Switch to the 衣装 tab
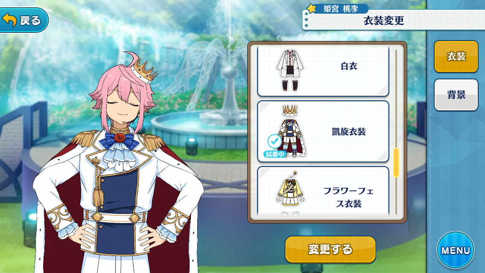 point(456,57)
